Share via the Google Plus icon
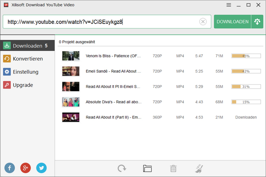The height and width of the screenshot is (177, 266). 25,168
